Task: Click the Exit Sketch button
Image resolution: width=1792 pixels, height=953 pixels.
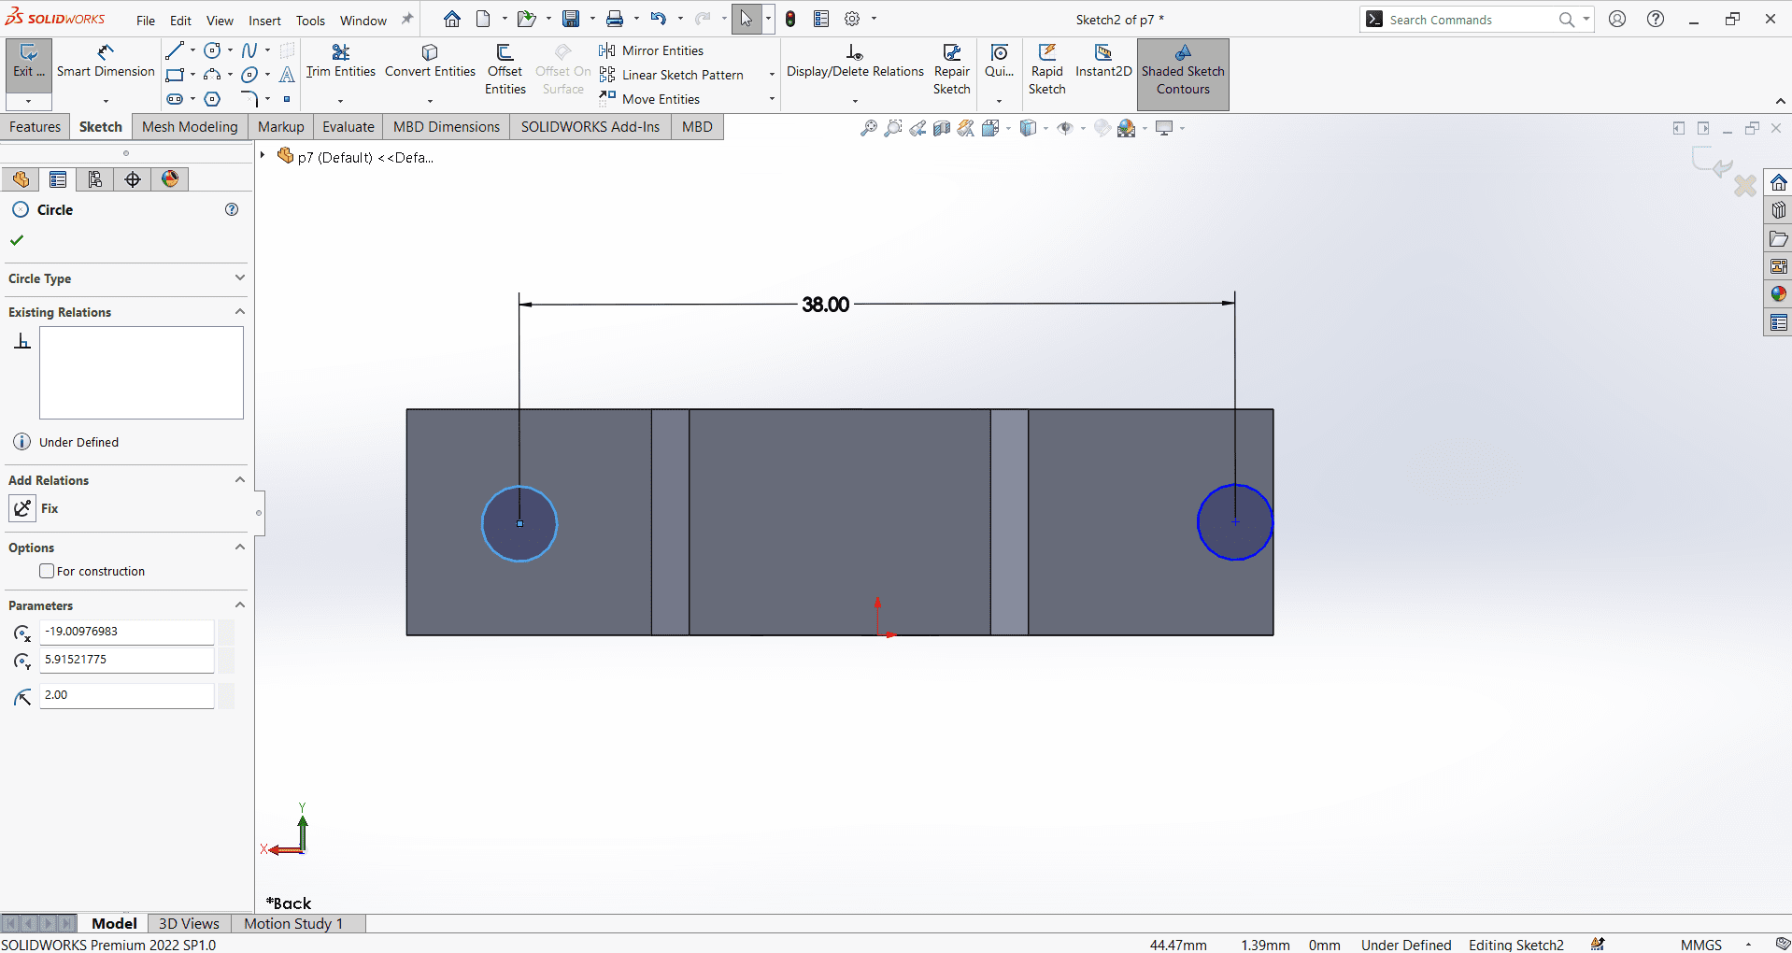Action: pos(28,62)
